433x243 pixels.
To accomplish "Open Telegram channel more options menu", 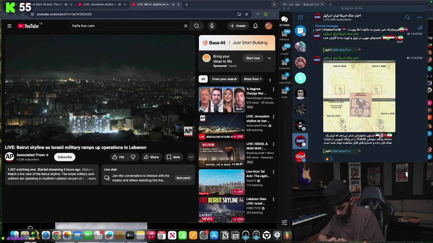I will pos(419,17).
